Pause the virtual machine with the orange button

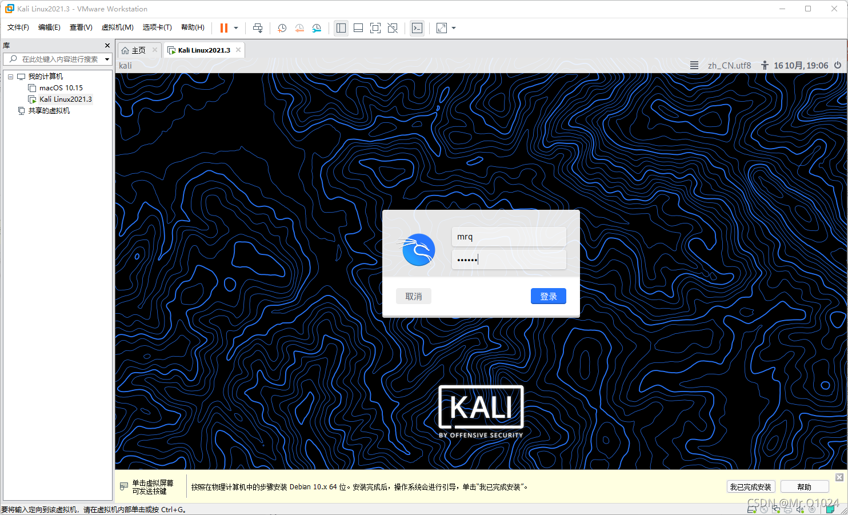(224, 28)
